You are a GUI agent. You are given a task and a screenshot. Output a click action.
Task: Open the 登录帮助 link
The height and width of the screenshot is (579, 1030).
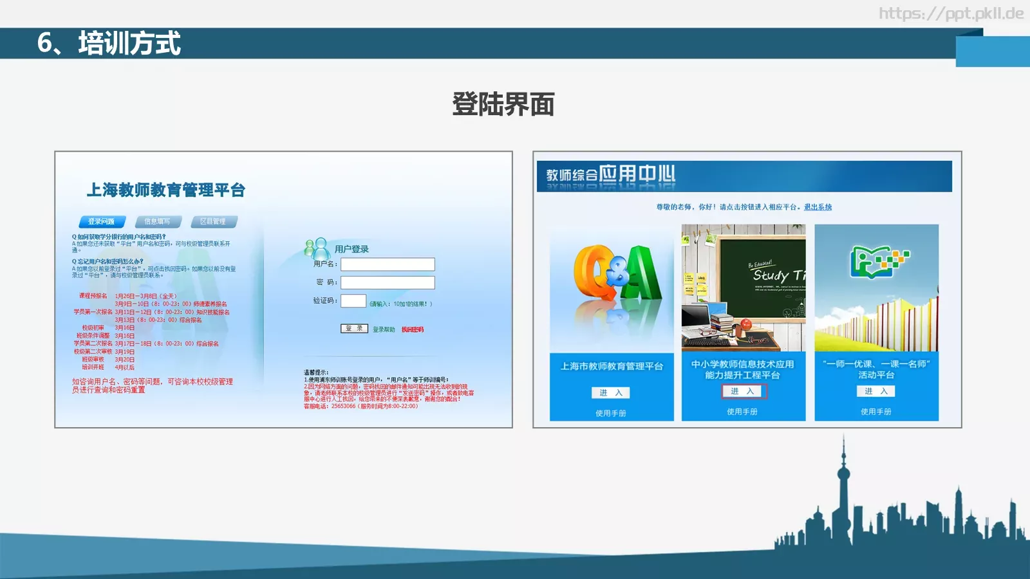[384, 329]
